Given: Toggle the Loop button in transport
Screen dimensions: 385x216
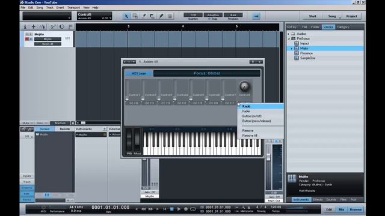Looking at the screenshot, I should click(193, 209).
